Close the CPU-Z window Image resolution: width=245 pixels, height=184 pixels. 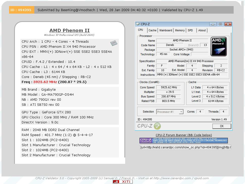pos(228,24)
